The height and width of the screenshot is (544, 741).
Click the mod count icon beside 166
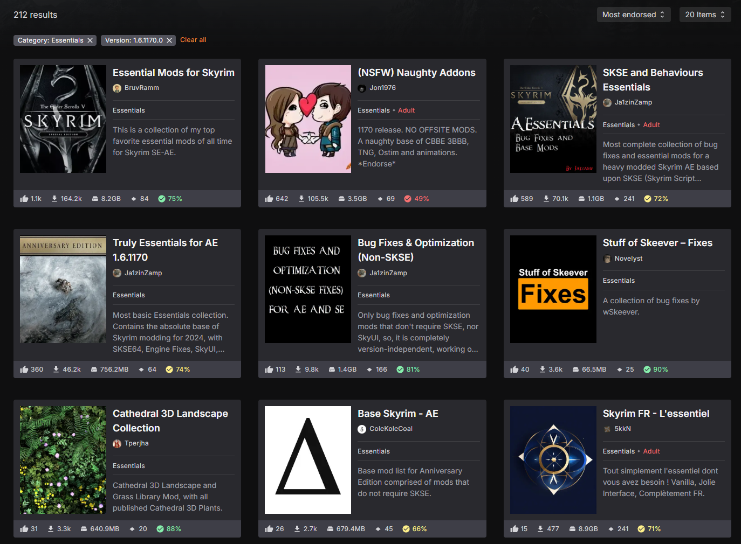pos(369,369)
